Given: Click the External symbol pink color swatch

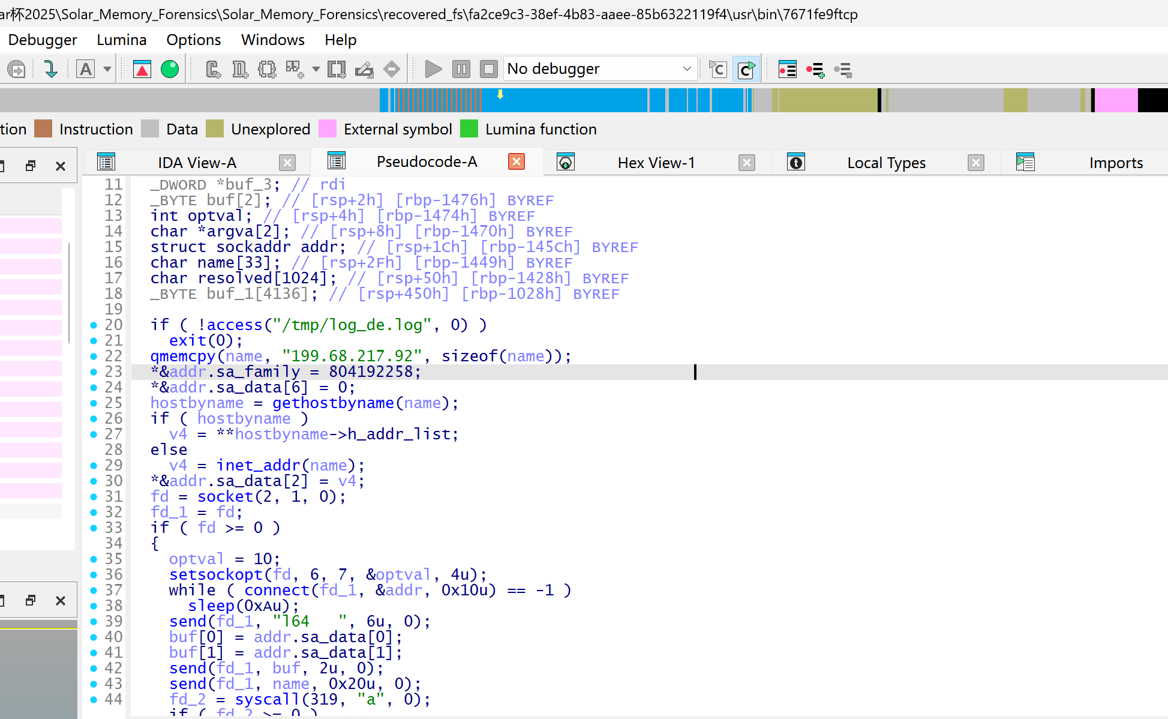Looking at the screenshot, I should (328, 129).
